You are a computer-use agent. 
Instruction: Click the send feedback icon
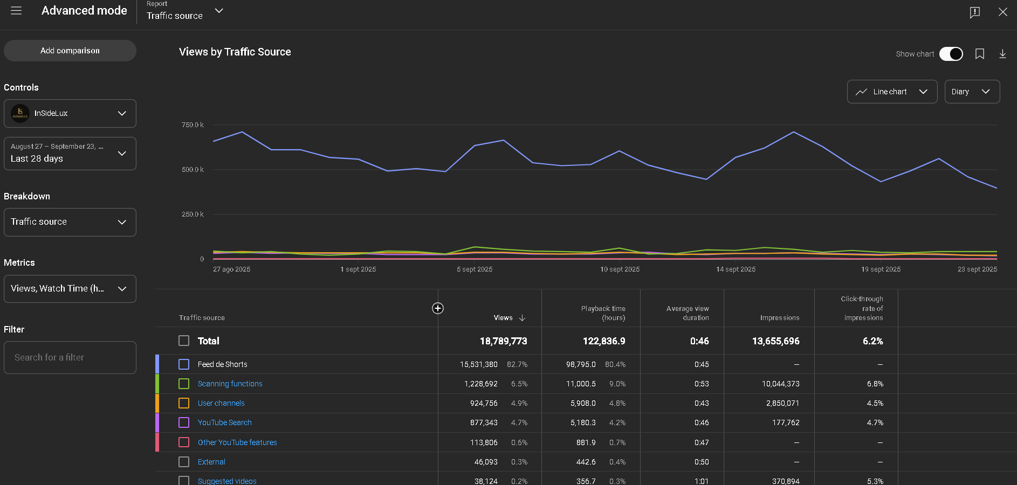[974, 12]
